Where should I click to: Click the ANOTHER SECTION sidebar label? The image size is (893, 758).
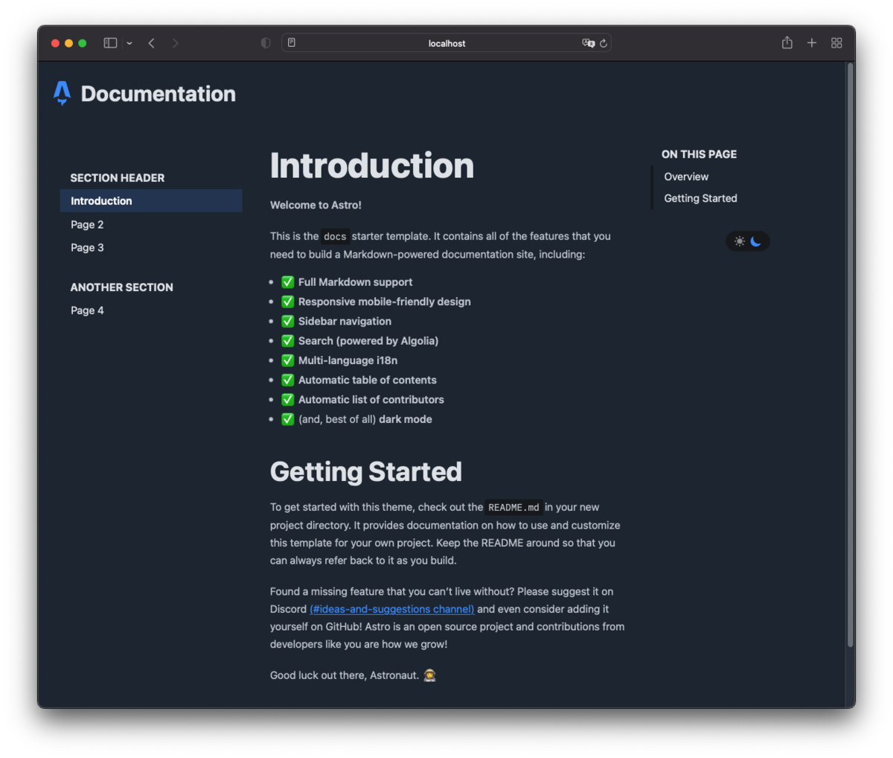click(121, 287)
